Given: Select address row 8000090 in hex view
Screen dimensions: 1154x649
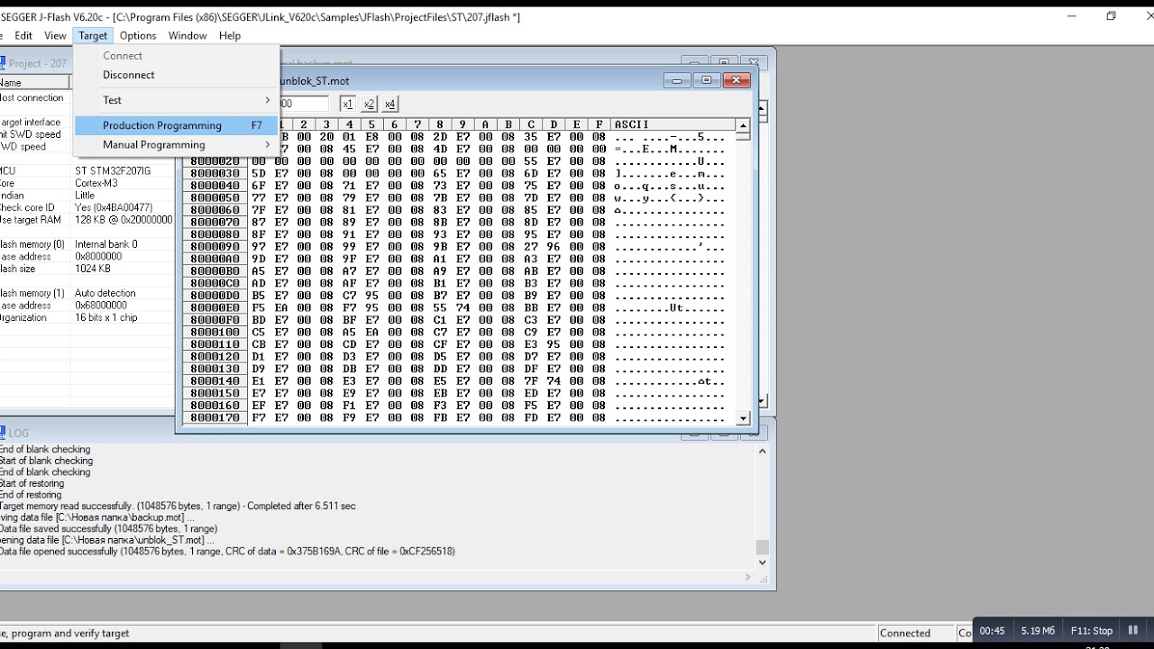Looking at the screenshot, I should (x=215, y=247).
